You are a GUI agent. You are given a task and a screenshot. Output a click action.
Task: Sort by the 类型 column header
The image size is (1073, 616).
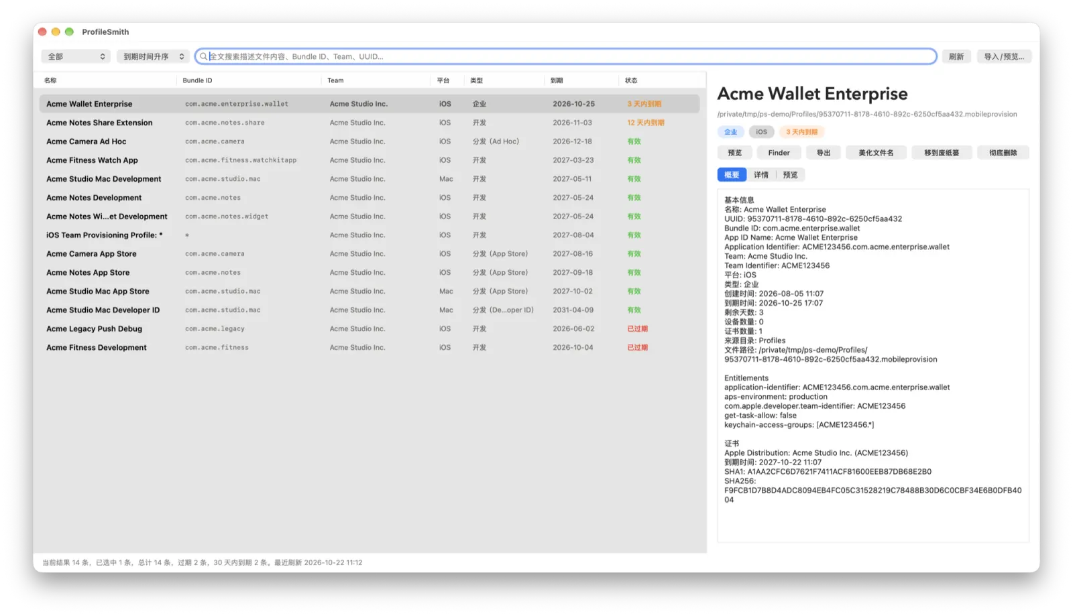(504, 80)
